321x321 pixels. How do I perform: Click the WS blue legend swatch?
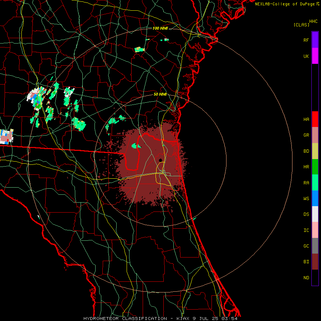click(315, 198)
